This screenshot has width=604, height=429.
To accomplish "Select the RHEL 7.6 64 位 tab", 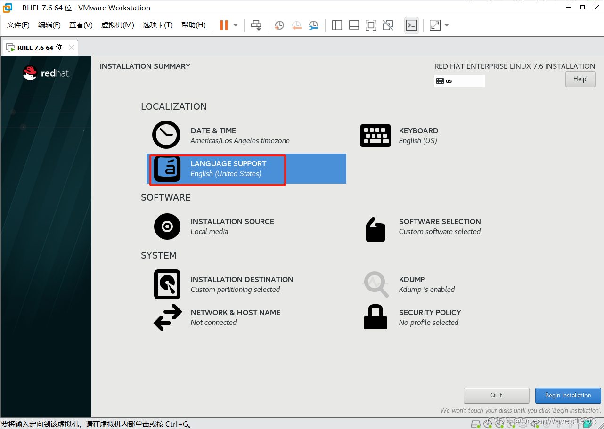I will click(x=40, y=48).
